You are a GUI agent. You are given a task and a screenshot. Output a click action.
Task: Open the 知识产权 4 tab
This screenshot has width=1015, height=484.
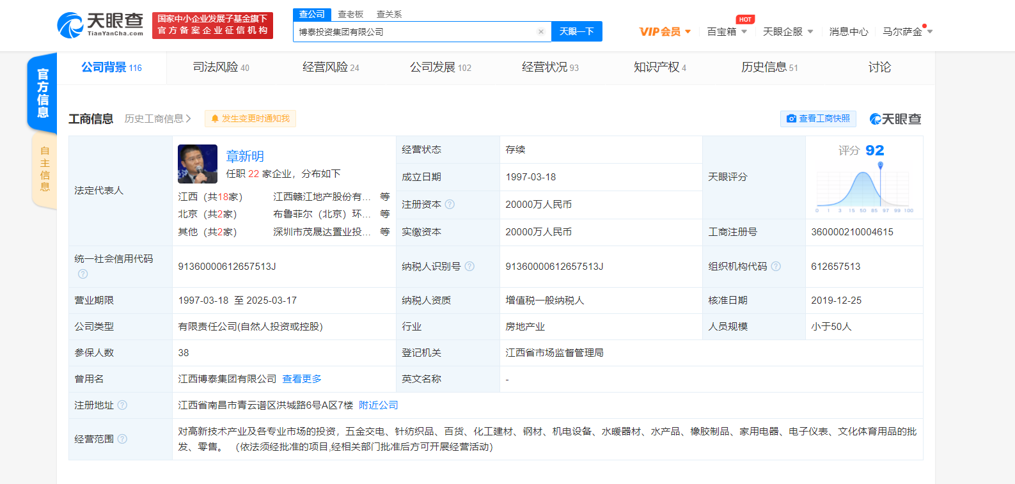(660, 67)
